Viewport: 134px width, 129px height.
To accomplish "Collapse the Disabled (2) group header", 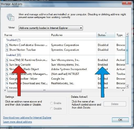I will [13, 40].
